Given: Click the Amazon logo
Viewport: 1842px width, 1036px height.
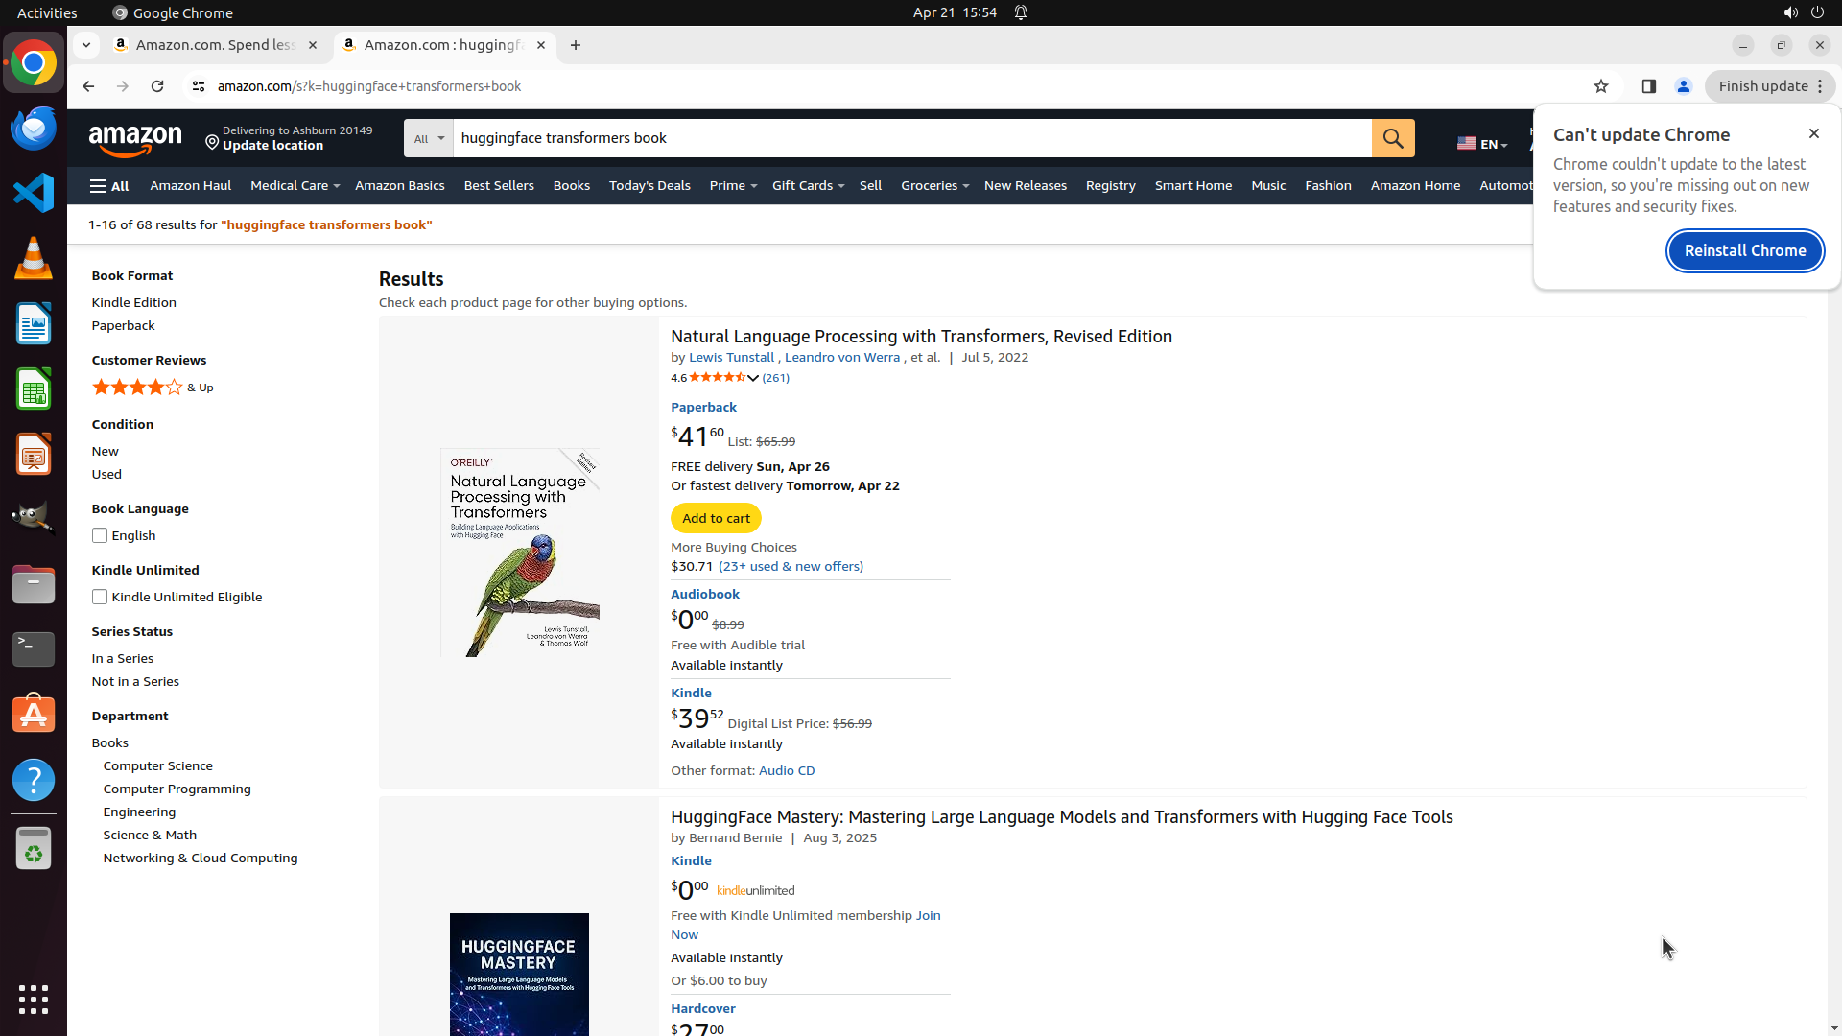Looking at the screenshot, I should (x=135, y=139).
